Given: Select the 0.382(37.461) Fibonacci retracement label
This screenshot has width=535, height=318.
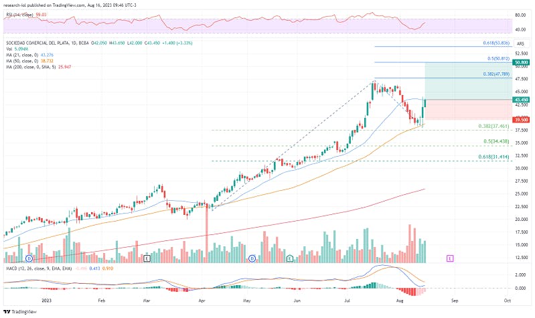Looking at the screenshot, I should 493,127.
